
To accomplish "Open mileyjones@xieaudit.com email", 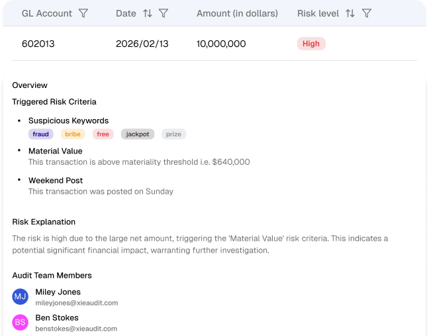I will [x=77, y=303].
